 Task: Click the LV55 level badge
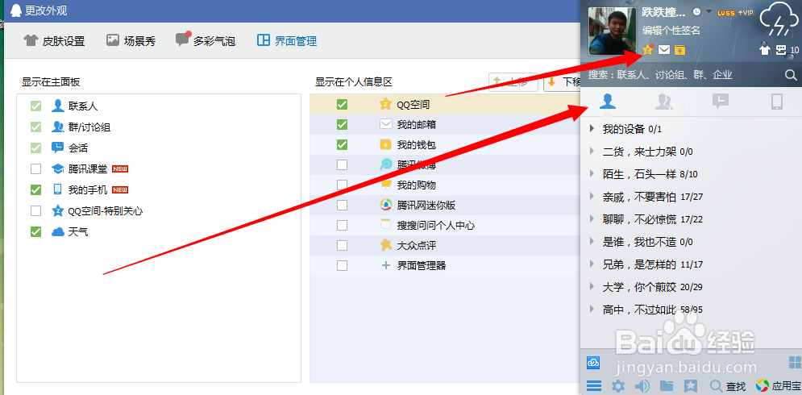pos(726,13)
